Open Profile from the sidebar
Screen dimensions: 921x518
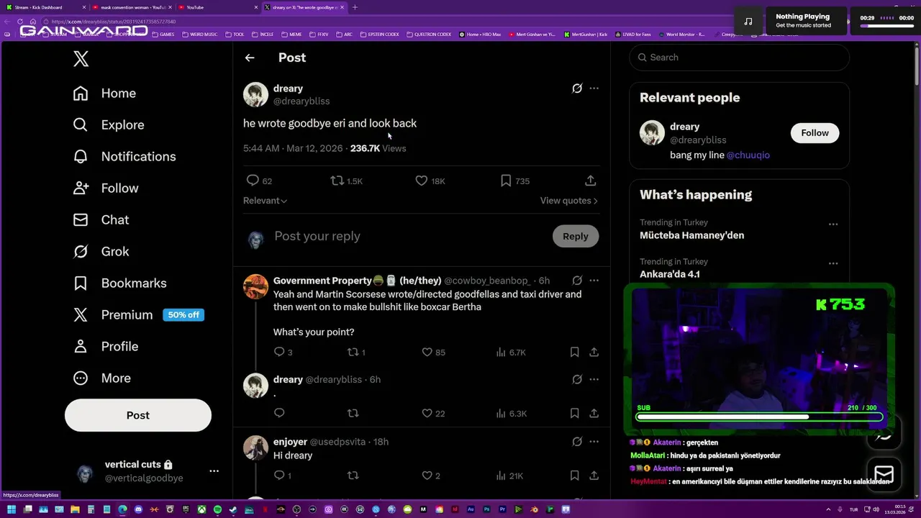105,347
